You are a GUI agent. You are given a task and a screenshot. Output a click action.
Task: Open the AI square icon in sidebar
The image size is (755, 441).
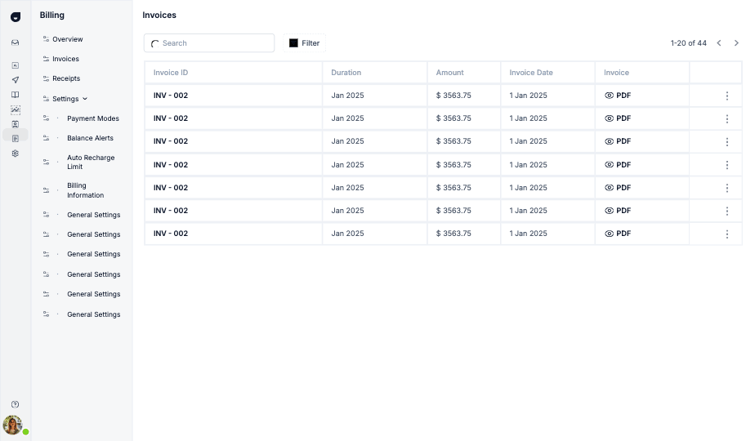[x=16, y=65]
